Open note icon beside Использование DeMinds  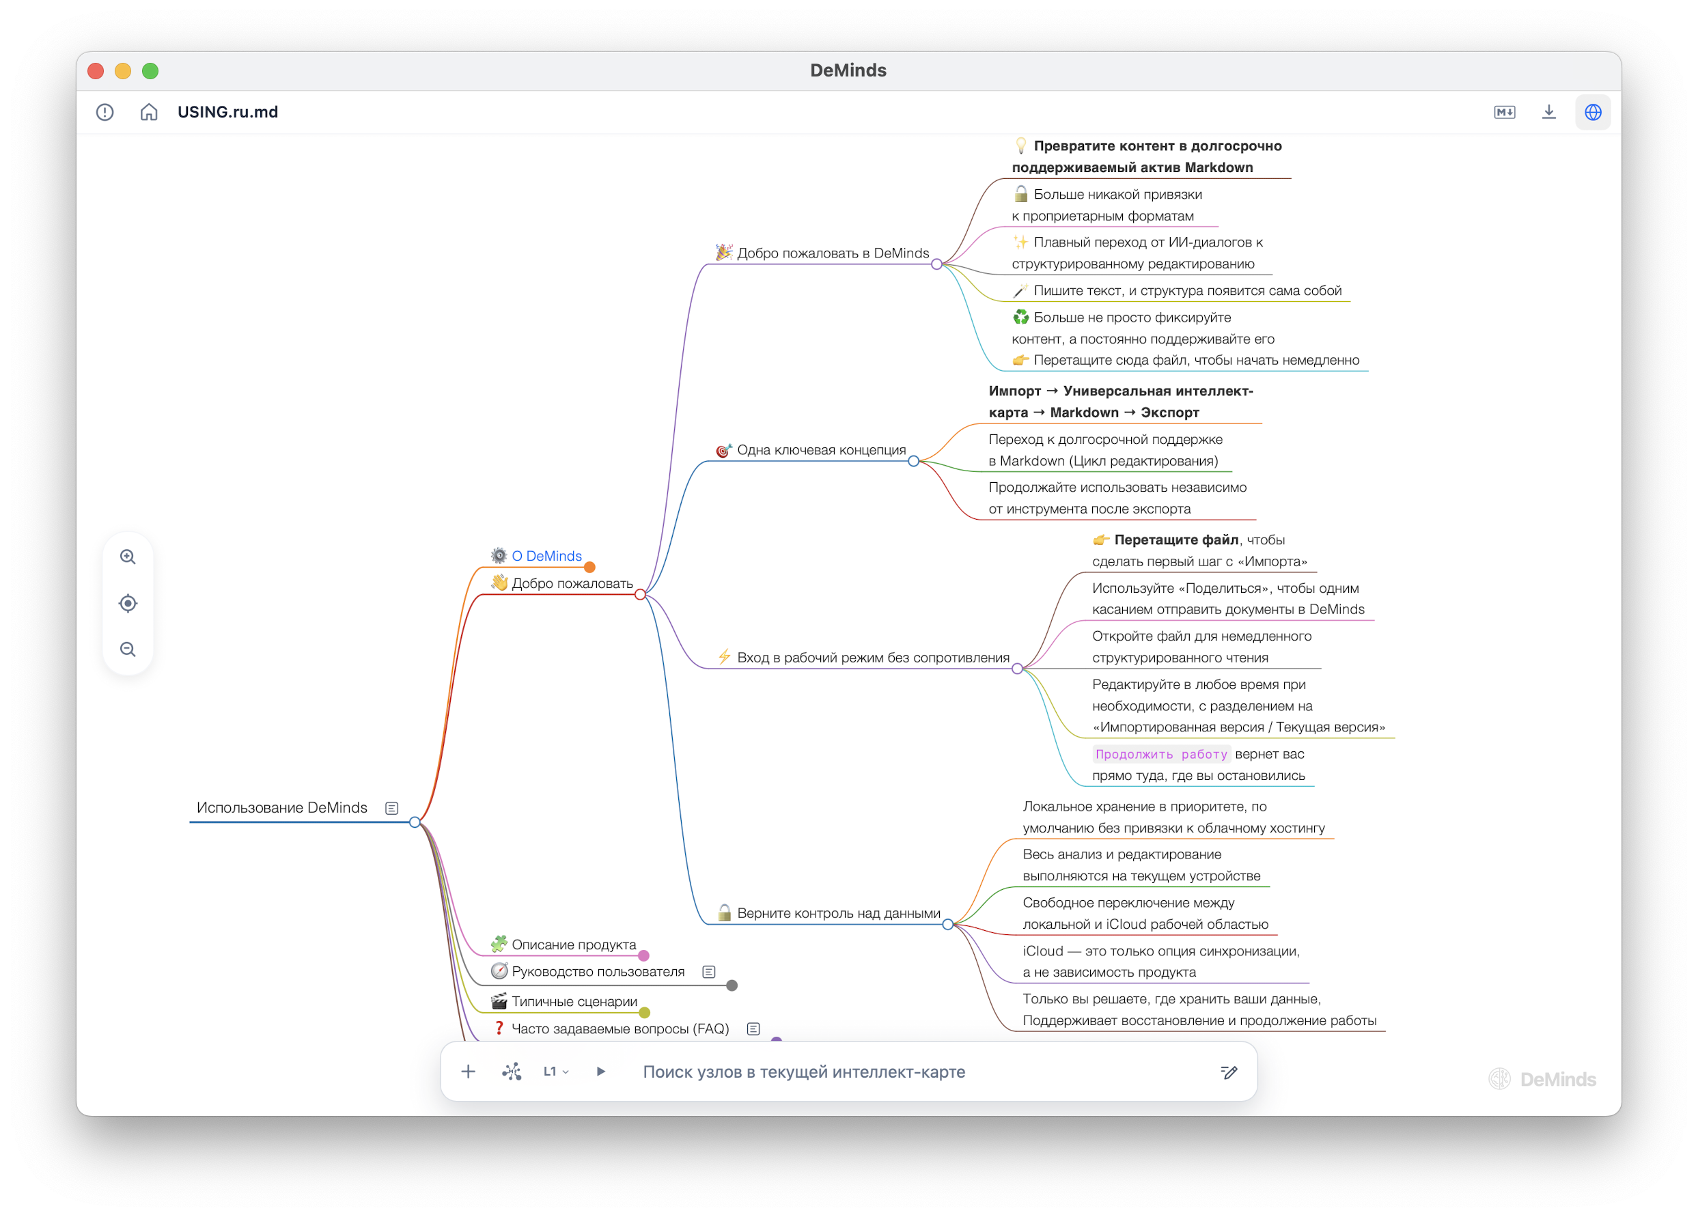point(391,809)
